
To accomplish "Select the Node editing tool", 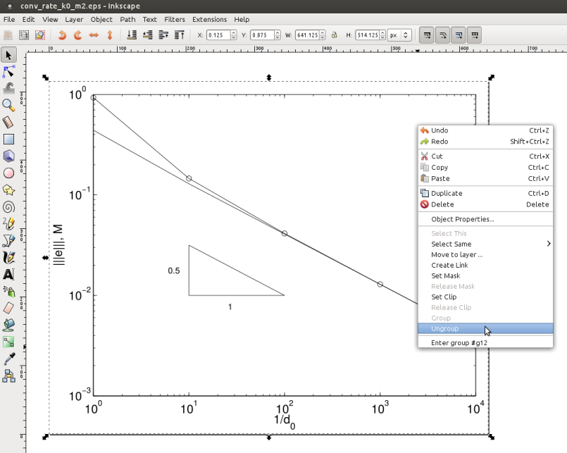I will pyautogui.click(x=9, y=71).
